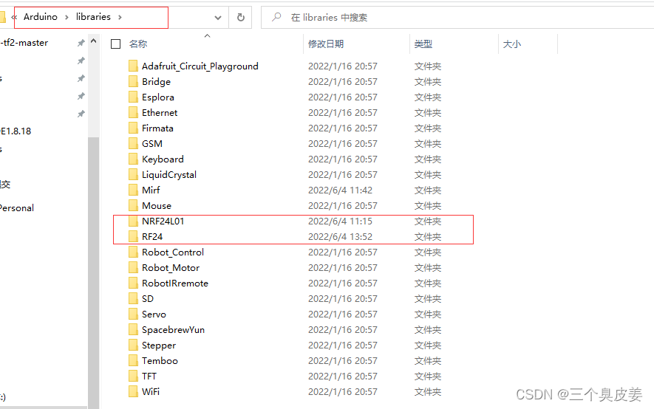This screenshot has height=409, width=654.
Task: Click the Mouse folder icon
Action: 134,205
